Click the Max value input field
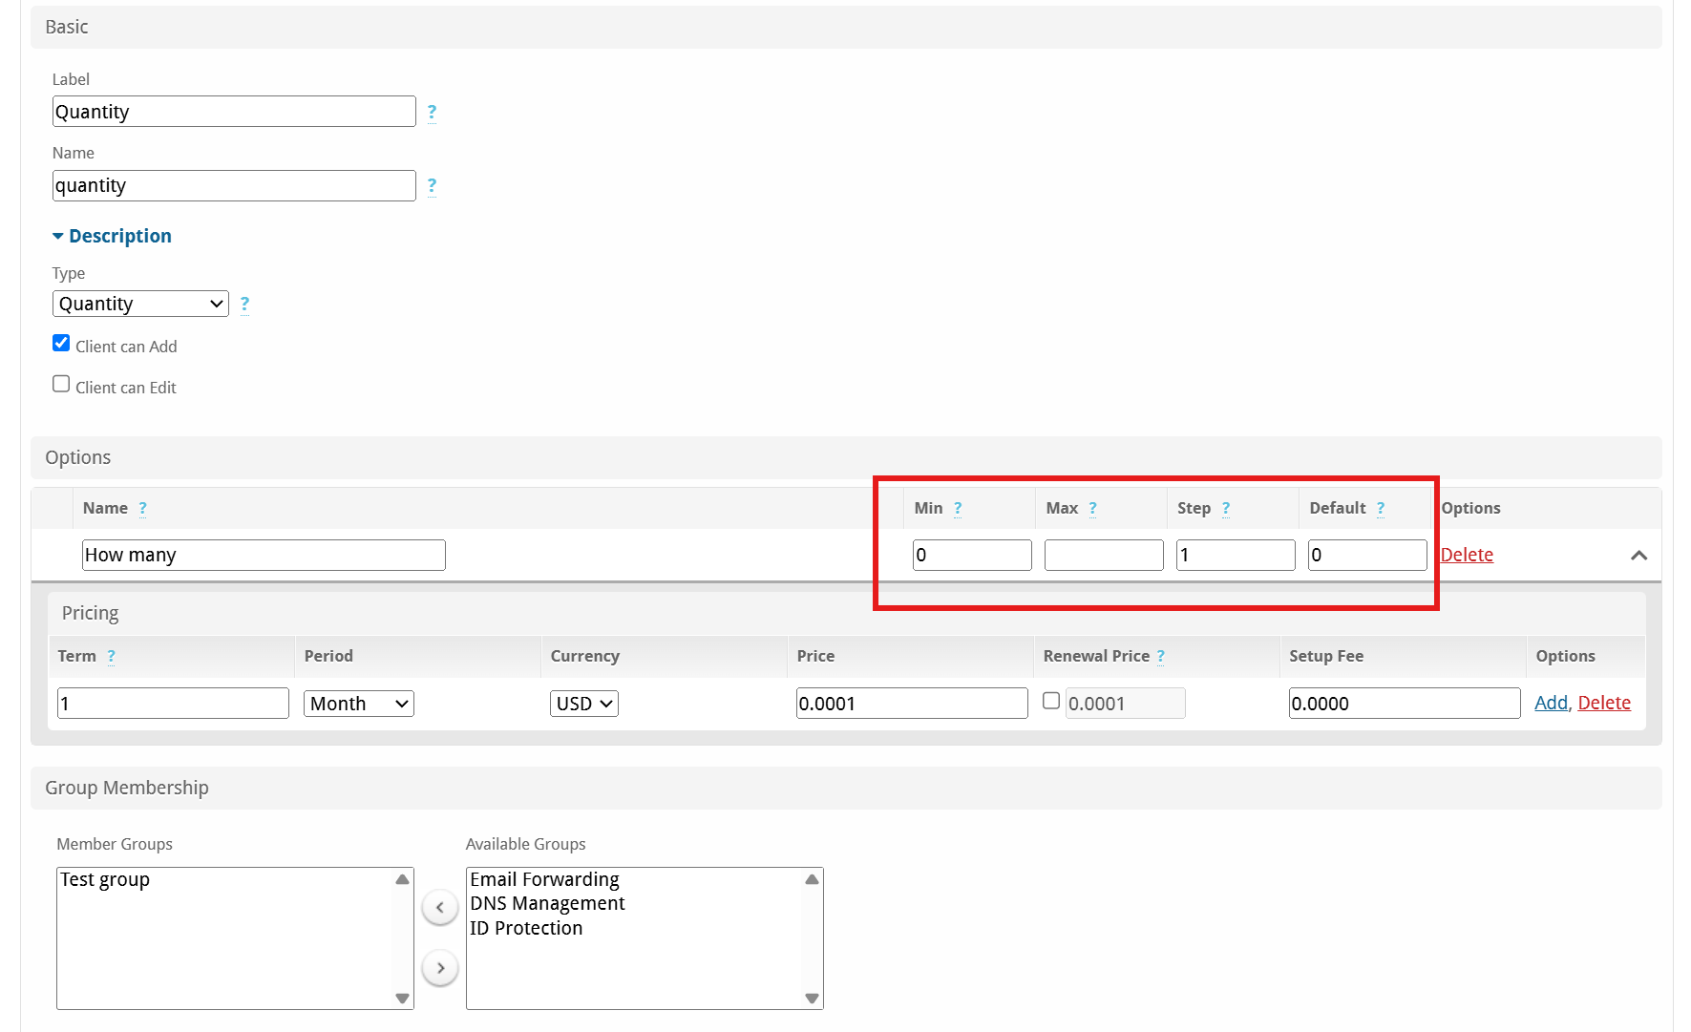The height and width of the screenshot is (1032, 1691). (1104, 555)
